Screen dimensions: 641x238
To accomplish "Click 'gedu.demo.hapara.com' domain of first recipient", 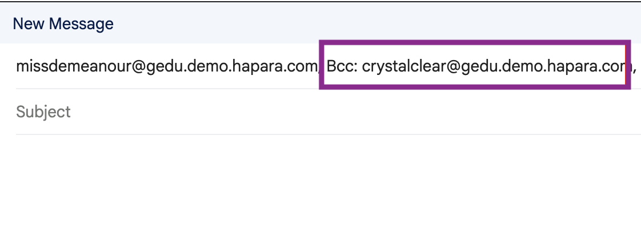I will [232, 66].
